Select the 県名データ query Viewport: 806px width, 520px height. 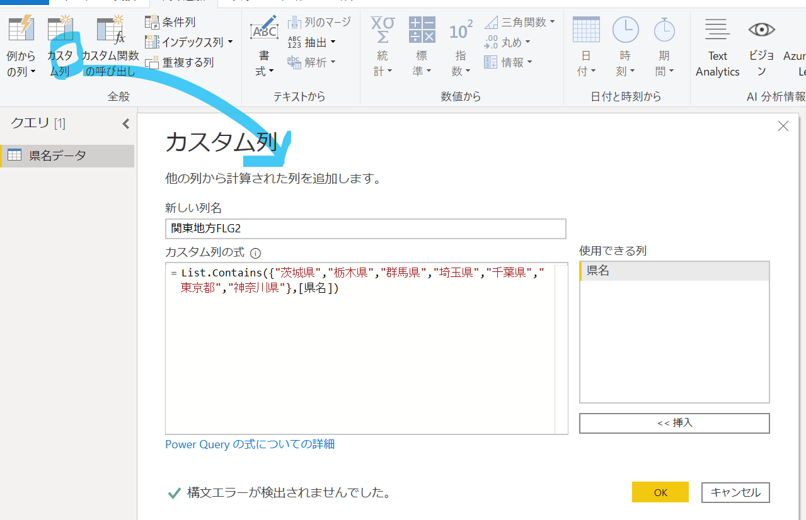point(67,155)
